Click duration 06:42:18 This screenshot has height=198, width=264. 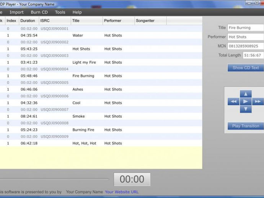pyautogui.click(x=29, y=143)
